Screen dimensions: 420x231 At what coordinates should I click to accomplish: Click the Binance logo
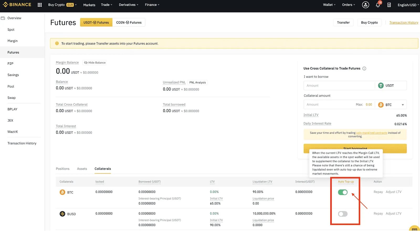click(17, 4)
